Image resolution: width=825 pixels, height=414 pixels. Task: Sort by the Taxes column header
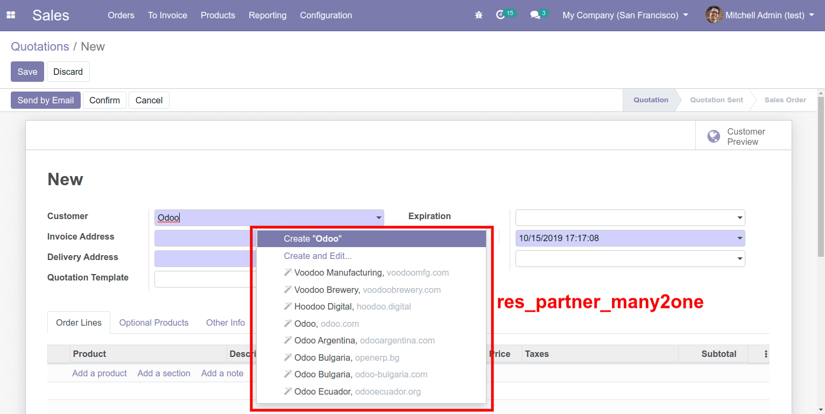[x=600, y=354]
